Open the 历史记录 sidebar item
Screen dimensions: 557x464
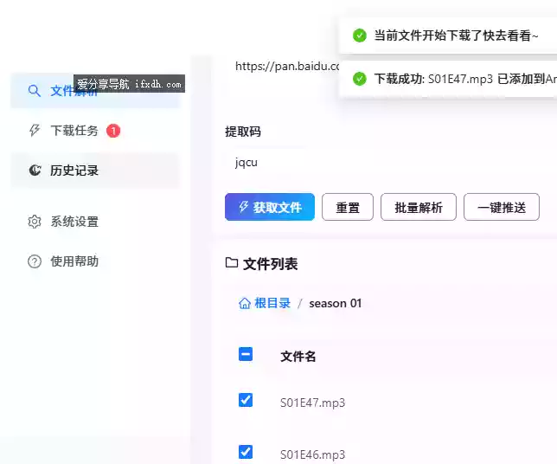click(95, 171)
